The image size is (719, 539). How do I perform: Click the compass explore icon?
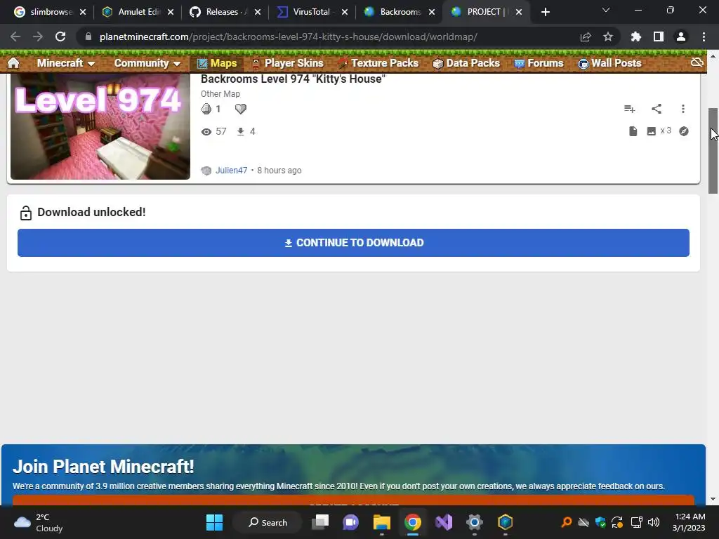[684, 131]
